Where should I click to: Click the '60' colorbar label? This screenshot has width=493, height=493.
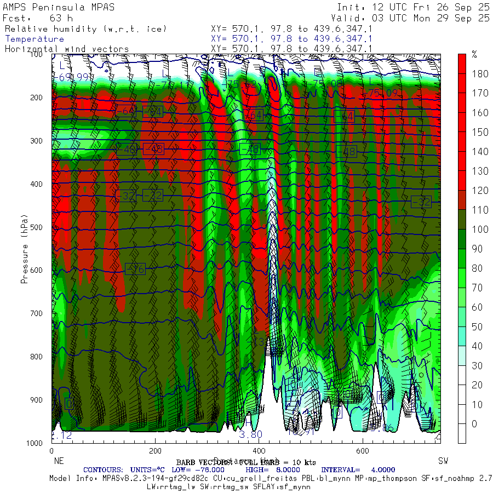[477, 307]
